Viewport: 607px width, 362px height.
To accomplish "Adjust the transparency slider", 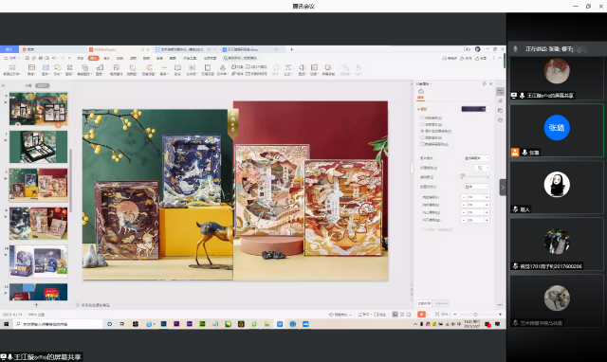I will (474, 177).
